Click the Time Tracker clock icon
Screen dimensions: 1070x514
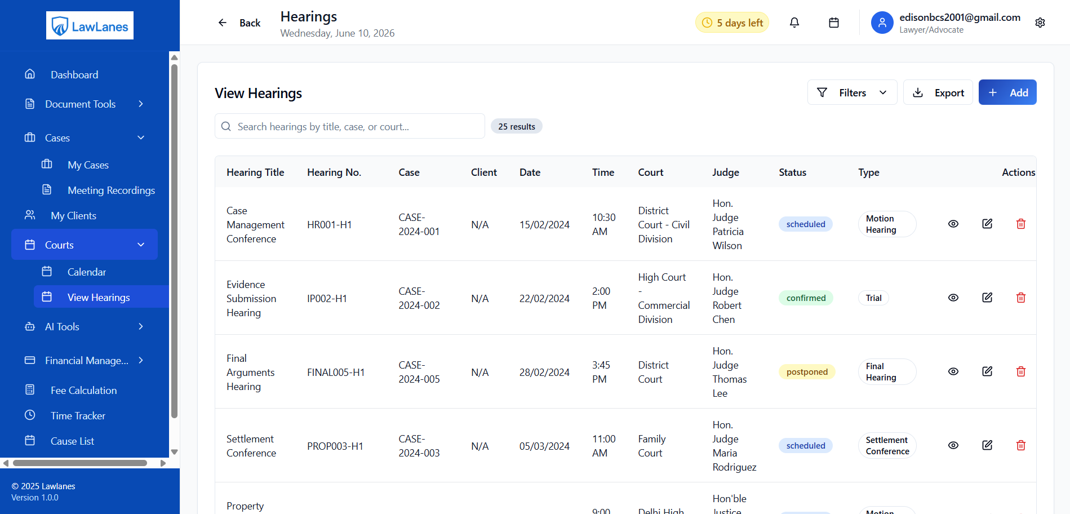[x=30, y=415]
